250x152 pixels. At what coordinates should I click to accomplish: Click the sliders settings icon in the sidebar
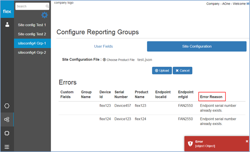pos(7,147)
